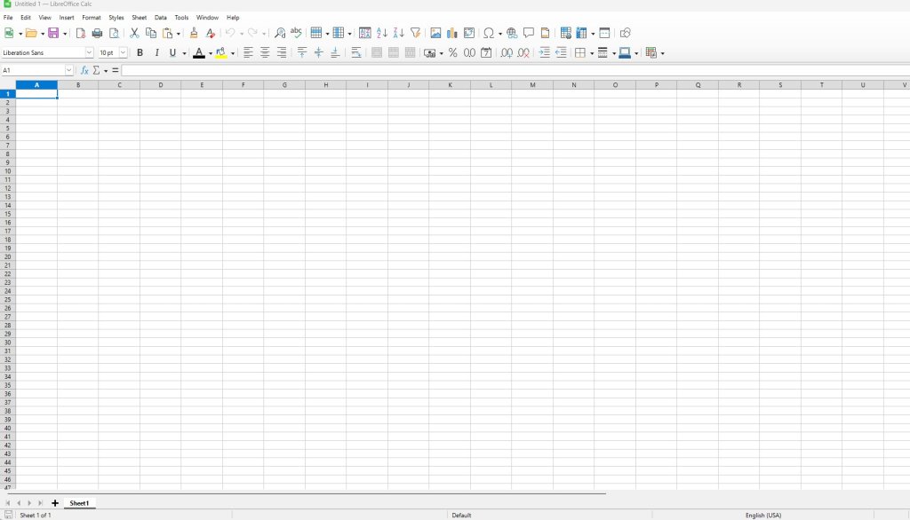The width and height of the screenshot is (910, 520).
Task: Align cell text left
Action: pos(249,52)
